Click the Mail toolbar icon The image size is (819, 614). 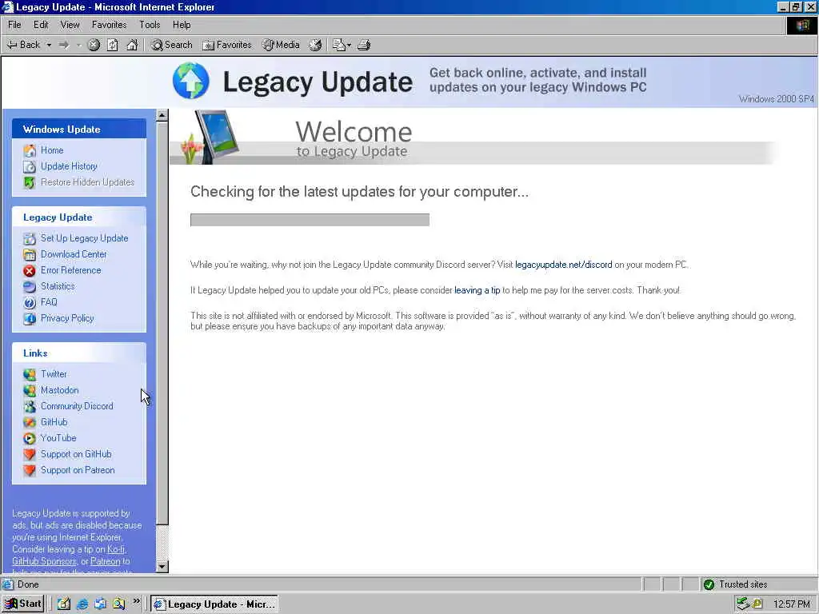(x=339, y=45)
